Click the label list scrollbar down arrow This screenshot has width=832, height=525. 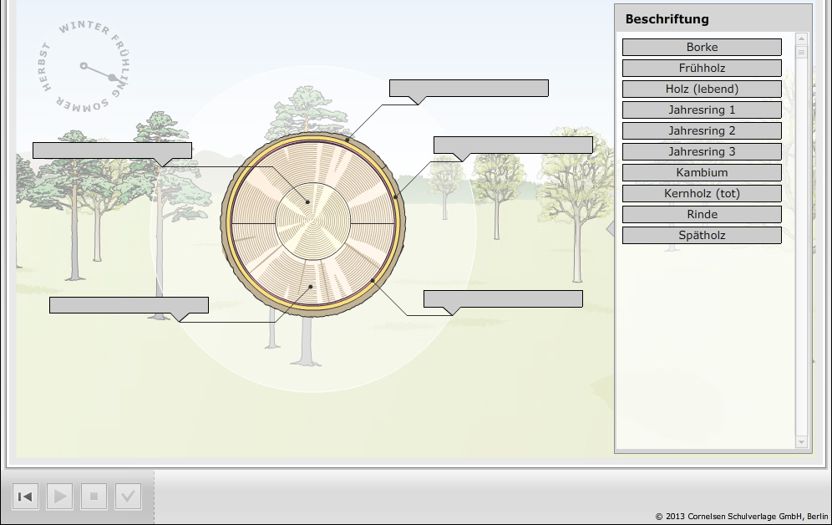[x=802, y=441]
